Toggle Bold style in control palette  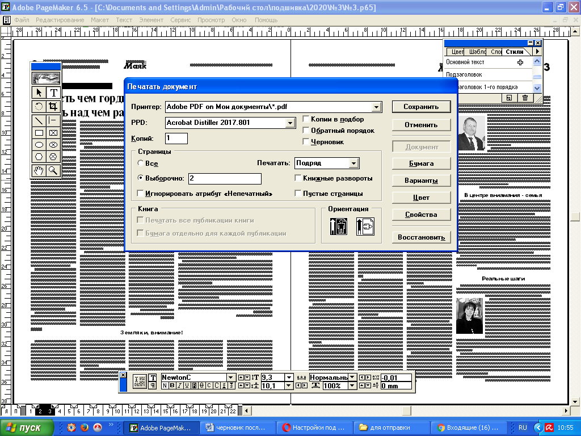click(172, 385)
